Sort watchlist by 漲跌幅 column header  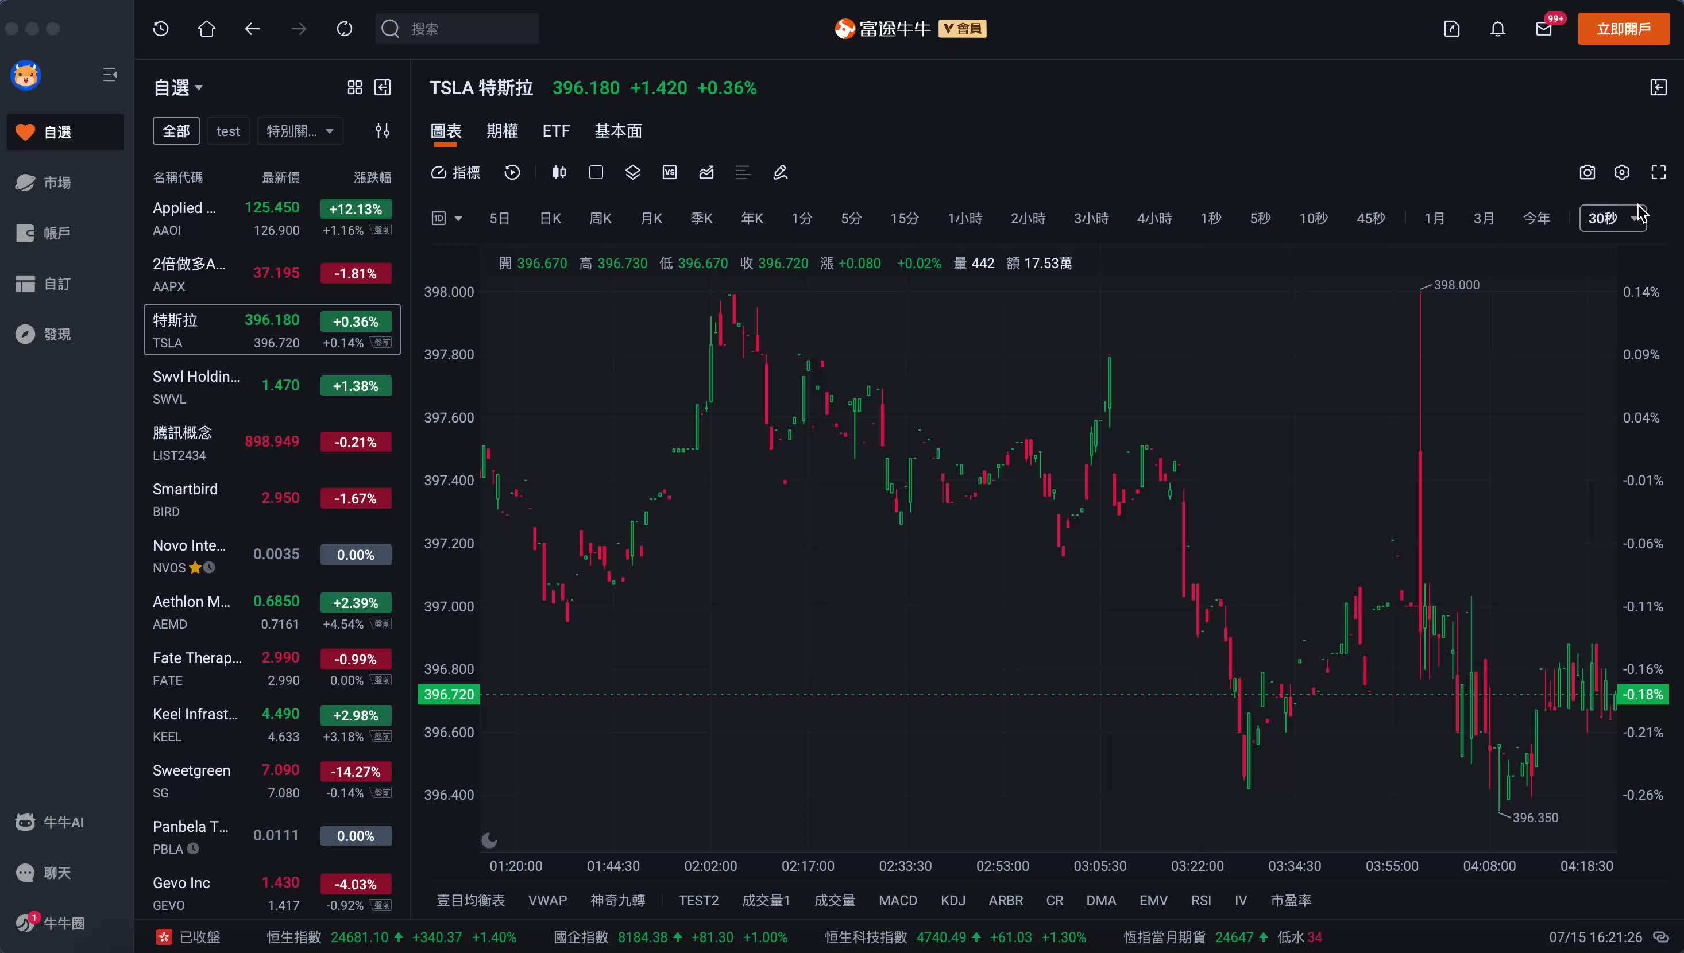[372, 177]
